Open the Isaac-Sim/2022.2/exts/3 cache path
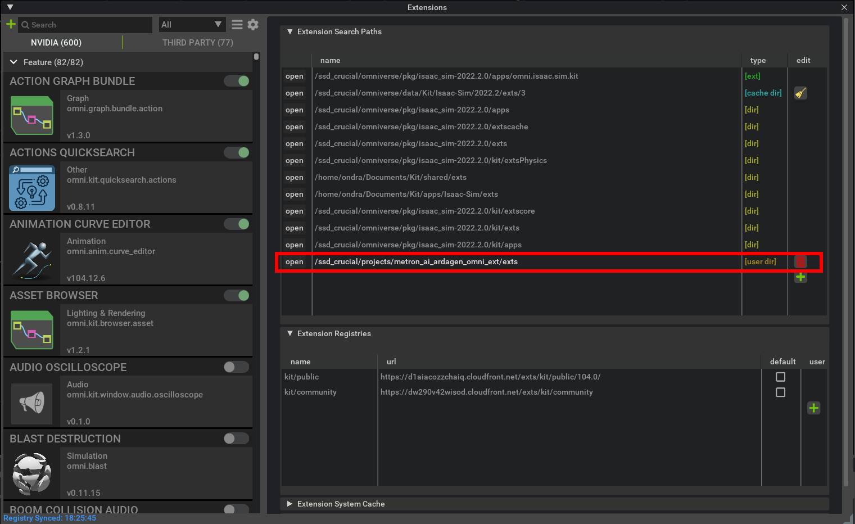Image resolution: width=855 pixels, height=524 pixels. coord(295,93)
